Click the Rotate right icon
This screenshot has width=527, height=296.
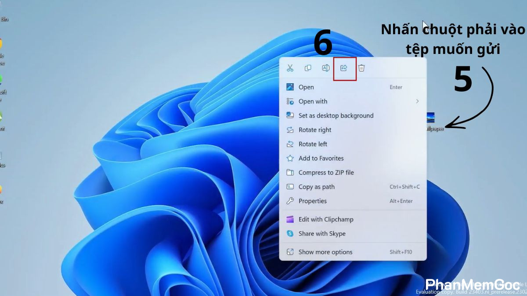pos(290,130)
